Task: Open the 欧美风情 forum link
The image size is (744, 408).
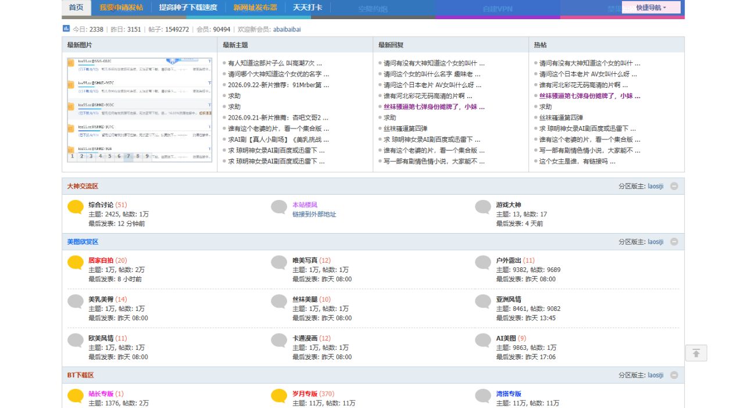Action: coord(101,338)
